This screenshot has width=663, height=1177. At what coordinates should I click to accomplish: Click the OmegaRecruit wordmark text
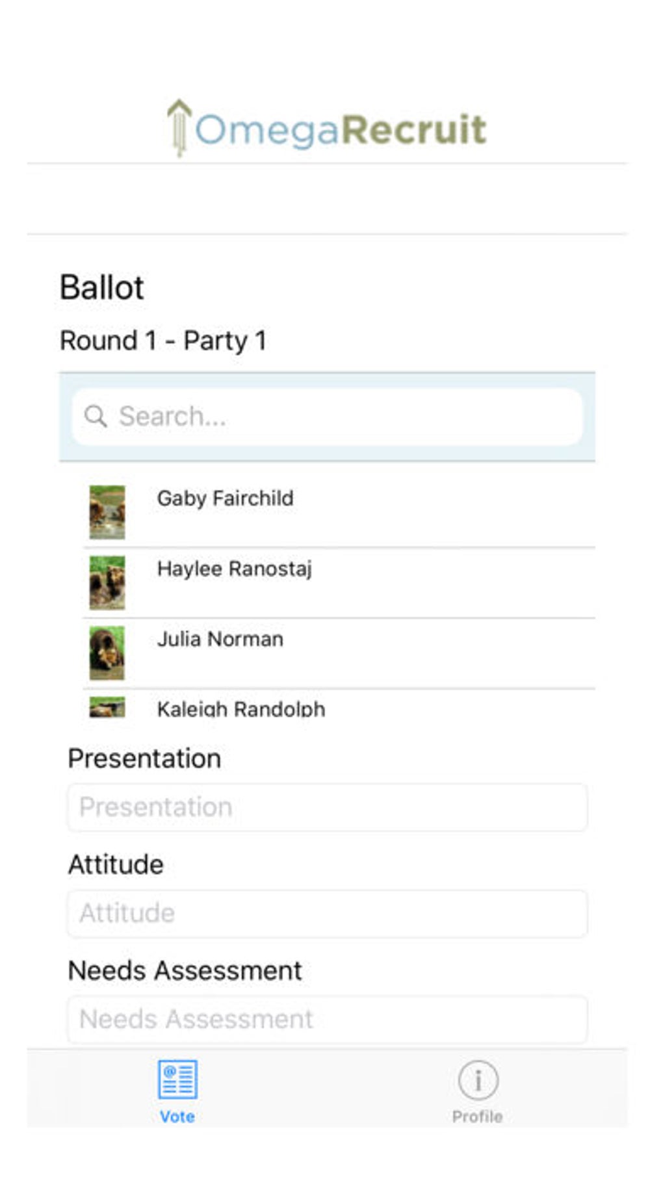[341, 129]
